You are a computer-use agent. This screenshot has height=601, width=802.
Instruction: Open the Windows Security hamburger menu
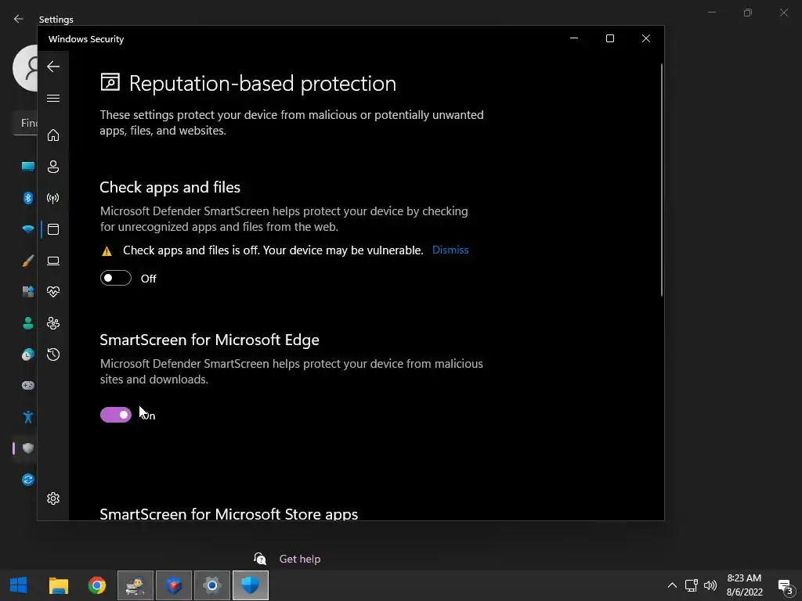[53, 98]
